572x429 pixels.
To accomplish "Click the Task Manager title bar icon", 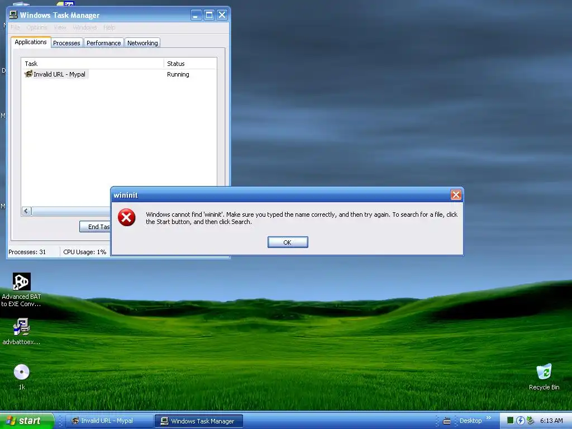I will [13, 15].
